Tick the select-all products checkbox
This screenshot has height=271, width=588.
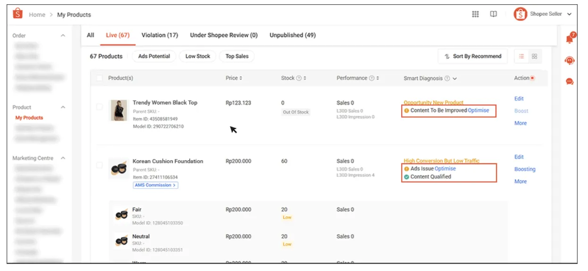[x=99, y=78]
